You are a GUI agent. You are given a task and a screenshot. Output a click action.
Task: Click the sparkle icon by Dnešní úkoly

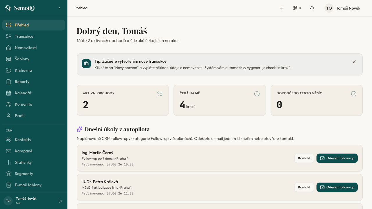[80, 129]
